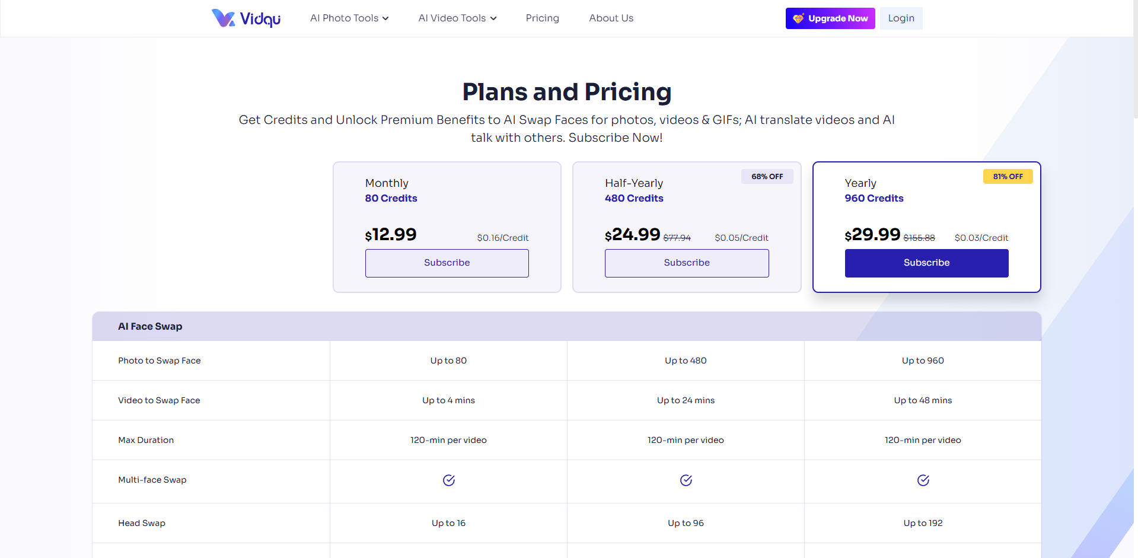Expand the AI Video Tools dropdown

coord(457,18)
